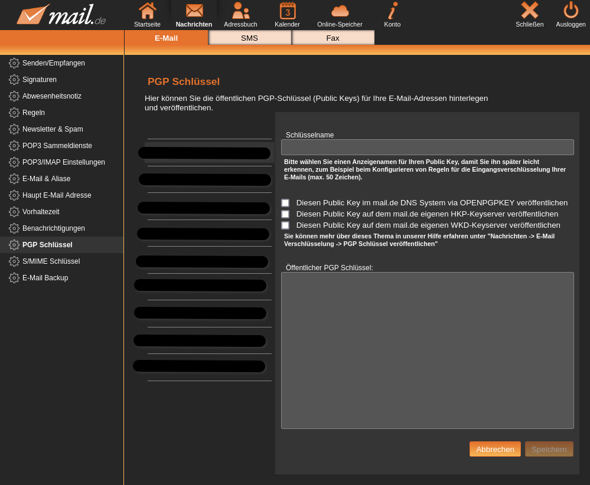Switch to the SMS tab
This screenshot has height=485, width=590.
pos(249,38)
